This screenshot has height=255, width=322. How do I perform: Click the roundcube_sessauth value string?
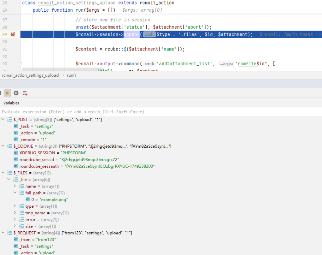point(110,166)
